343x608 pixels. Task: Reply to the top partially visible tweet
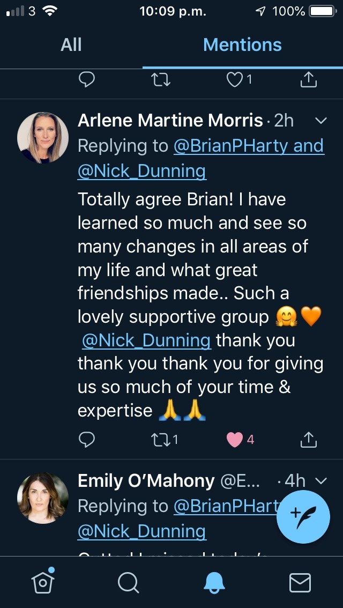(87, 80)
